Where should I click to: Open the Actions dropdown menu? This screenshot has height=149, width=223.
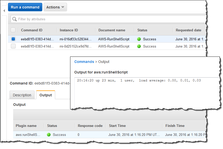tap(55, 7)
